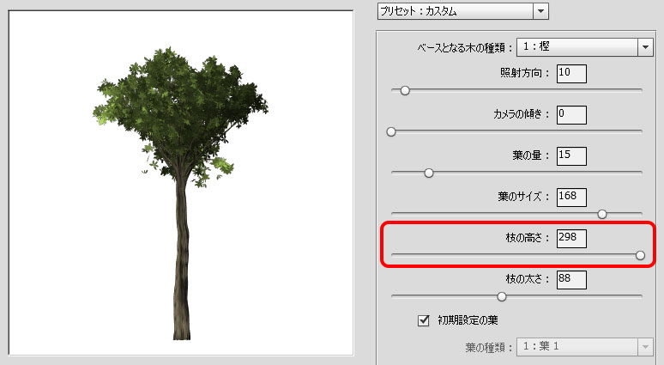The image size is (664, 365).
Task: Click the 枝の高さ slider handle
Action: point(640,255)
